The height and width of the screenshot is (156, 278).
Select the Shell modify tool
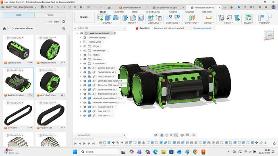pyautogui.click(x=141, y=18)
